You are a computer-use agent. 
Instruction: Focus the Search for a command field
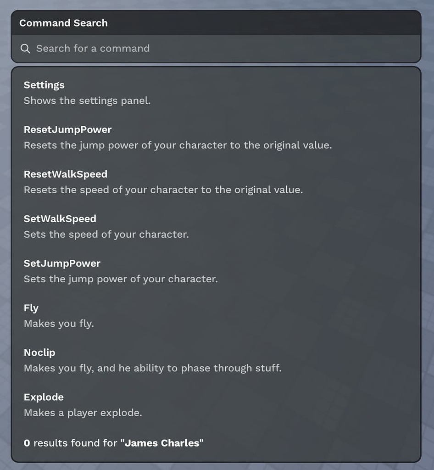tap(216, 49)
